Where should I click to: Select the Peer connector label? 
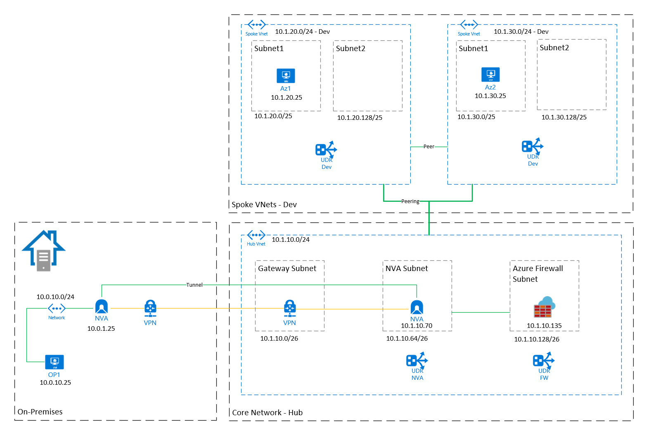(429, 147)
